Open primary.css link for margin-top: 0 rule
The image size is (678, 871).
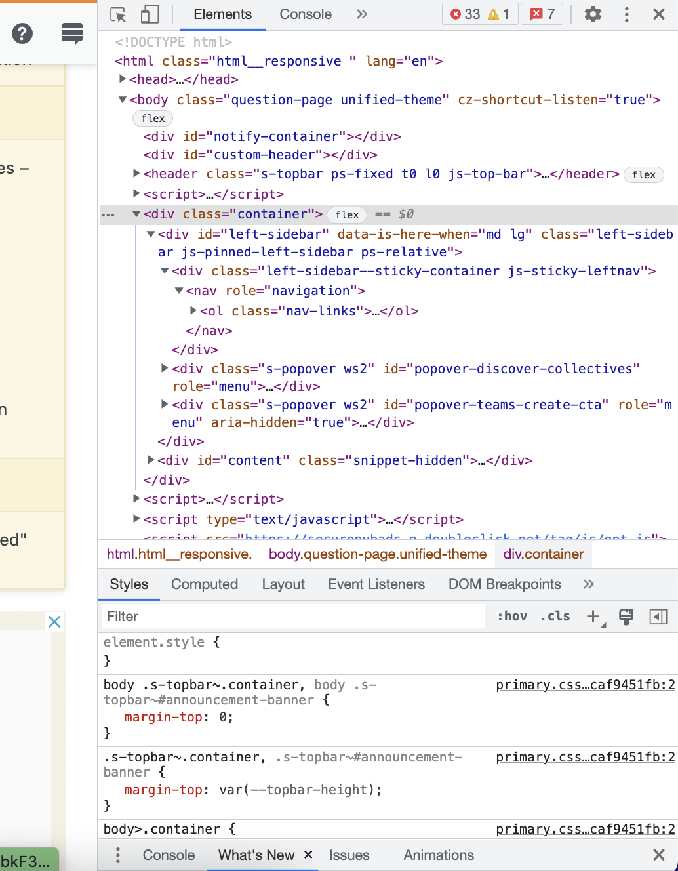point(586,685)
